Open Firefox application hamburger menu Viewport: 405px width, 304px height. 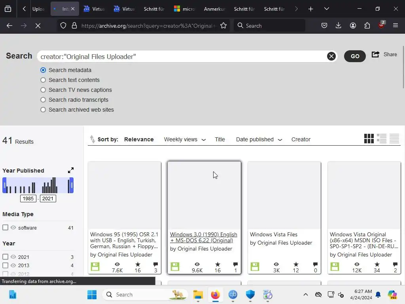(396, 25)
